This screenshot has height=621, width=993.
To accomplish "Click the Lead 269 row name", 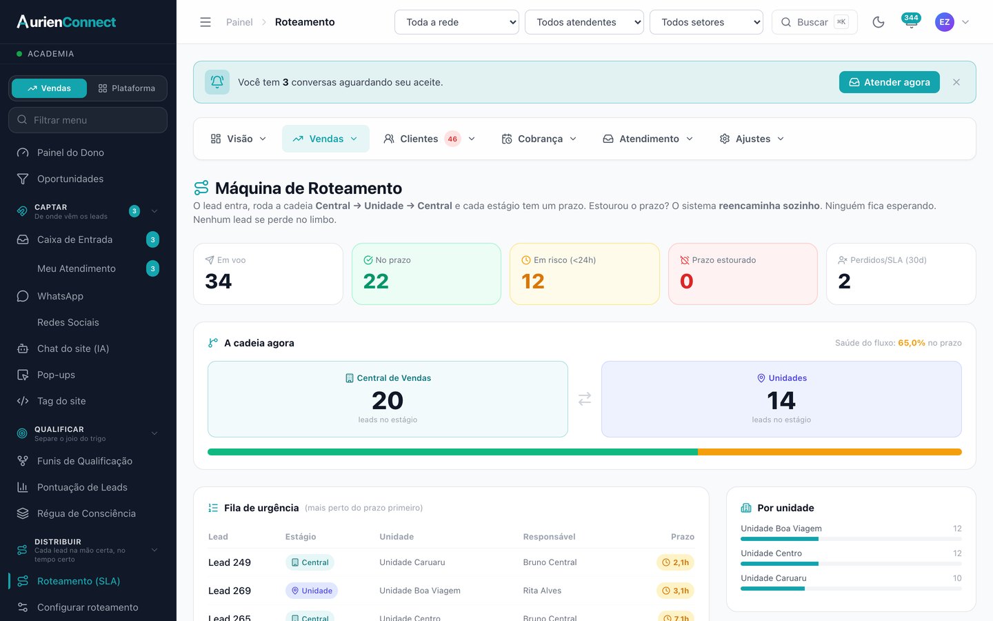I will [x=230, y=591].
